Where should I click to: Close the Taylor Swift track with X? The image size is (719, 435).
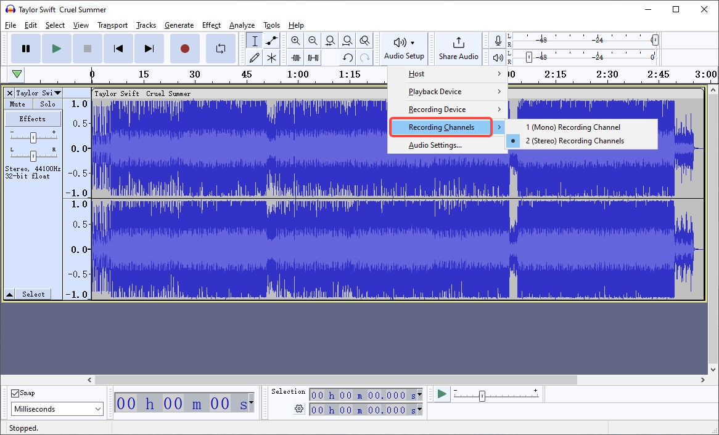click(10, 94)
